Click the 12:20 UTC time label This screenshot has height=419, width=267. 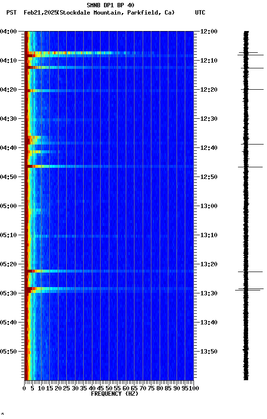(209, 90)
